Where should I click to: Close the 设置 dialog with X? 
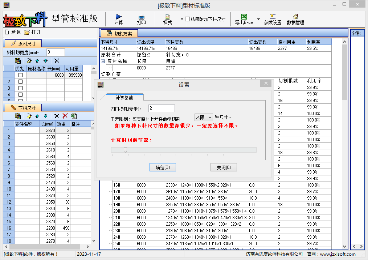tap(266, 84)
